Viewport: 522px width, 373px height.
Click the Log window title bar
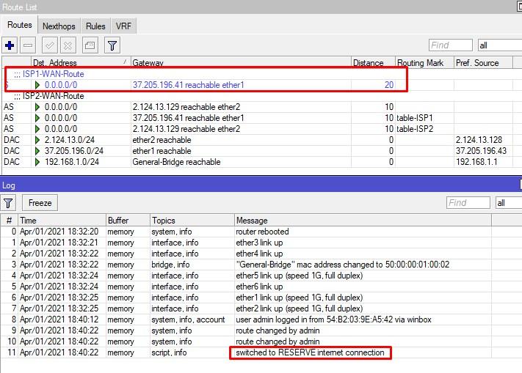(261, 185)
